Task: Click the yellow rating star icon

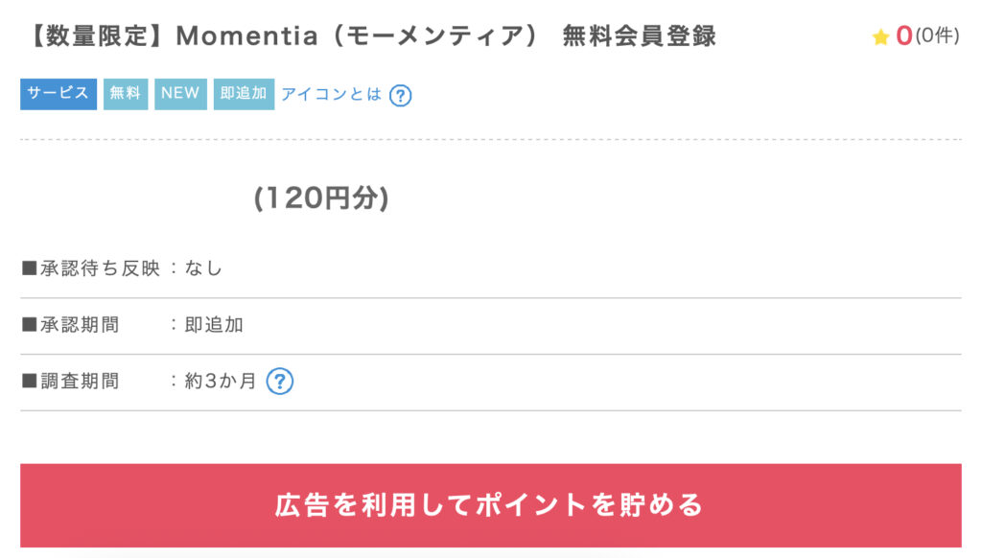Action: click(x=880, y=37)
